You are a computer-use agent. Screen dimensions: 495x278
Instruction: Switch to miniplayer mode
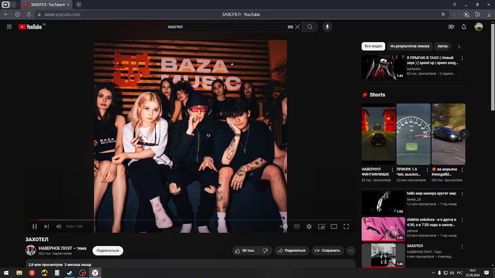[x=321, y=227]
